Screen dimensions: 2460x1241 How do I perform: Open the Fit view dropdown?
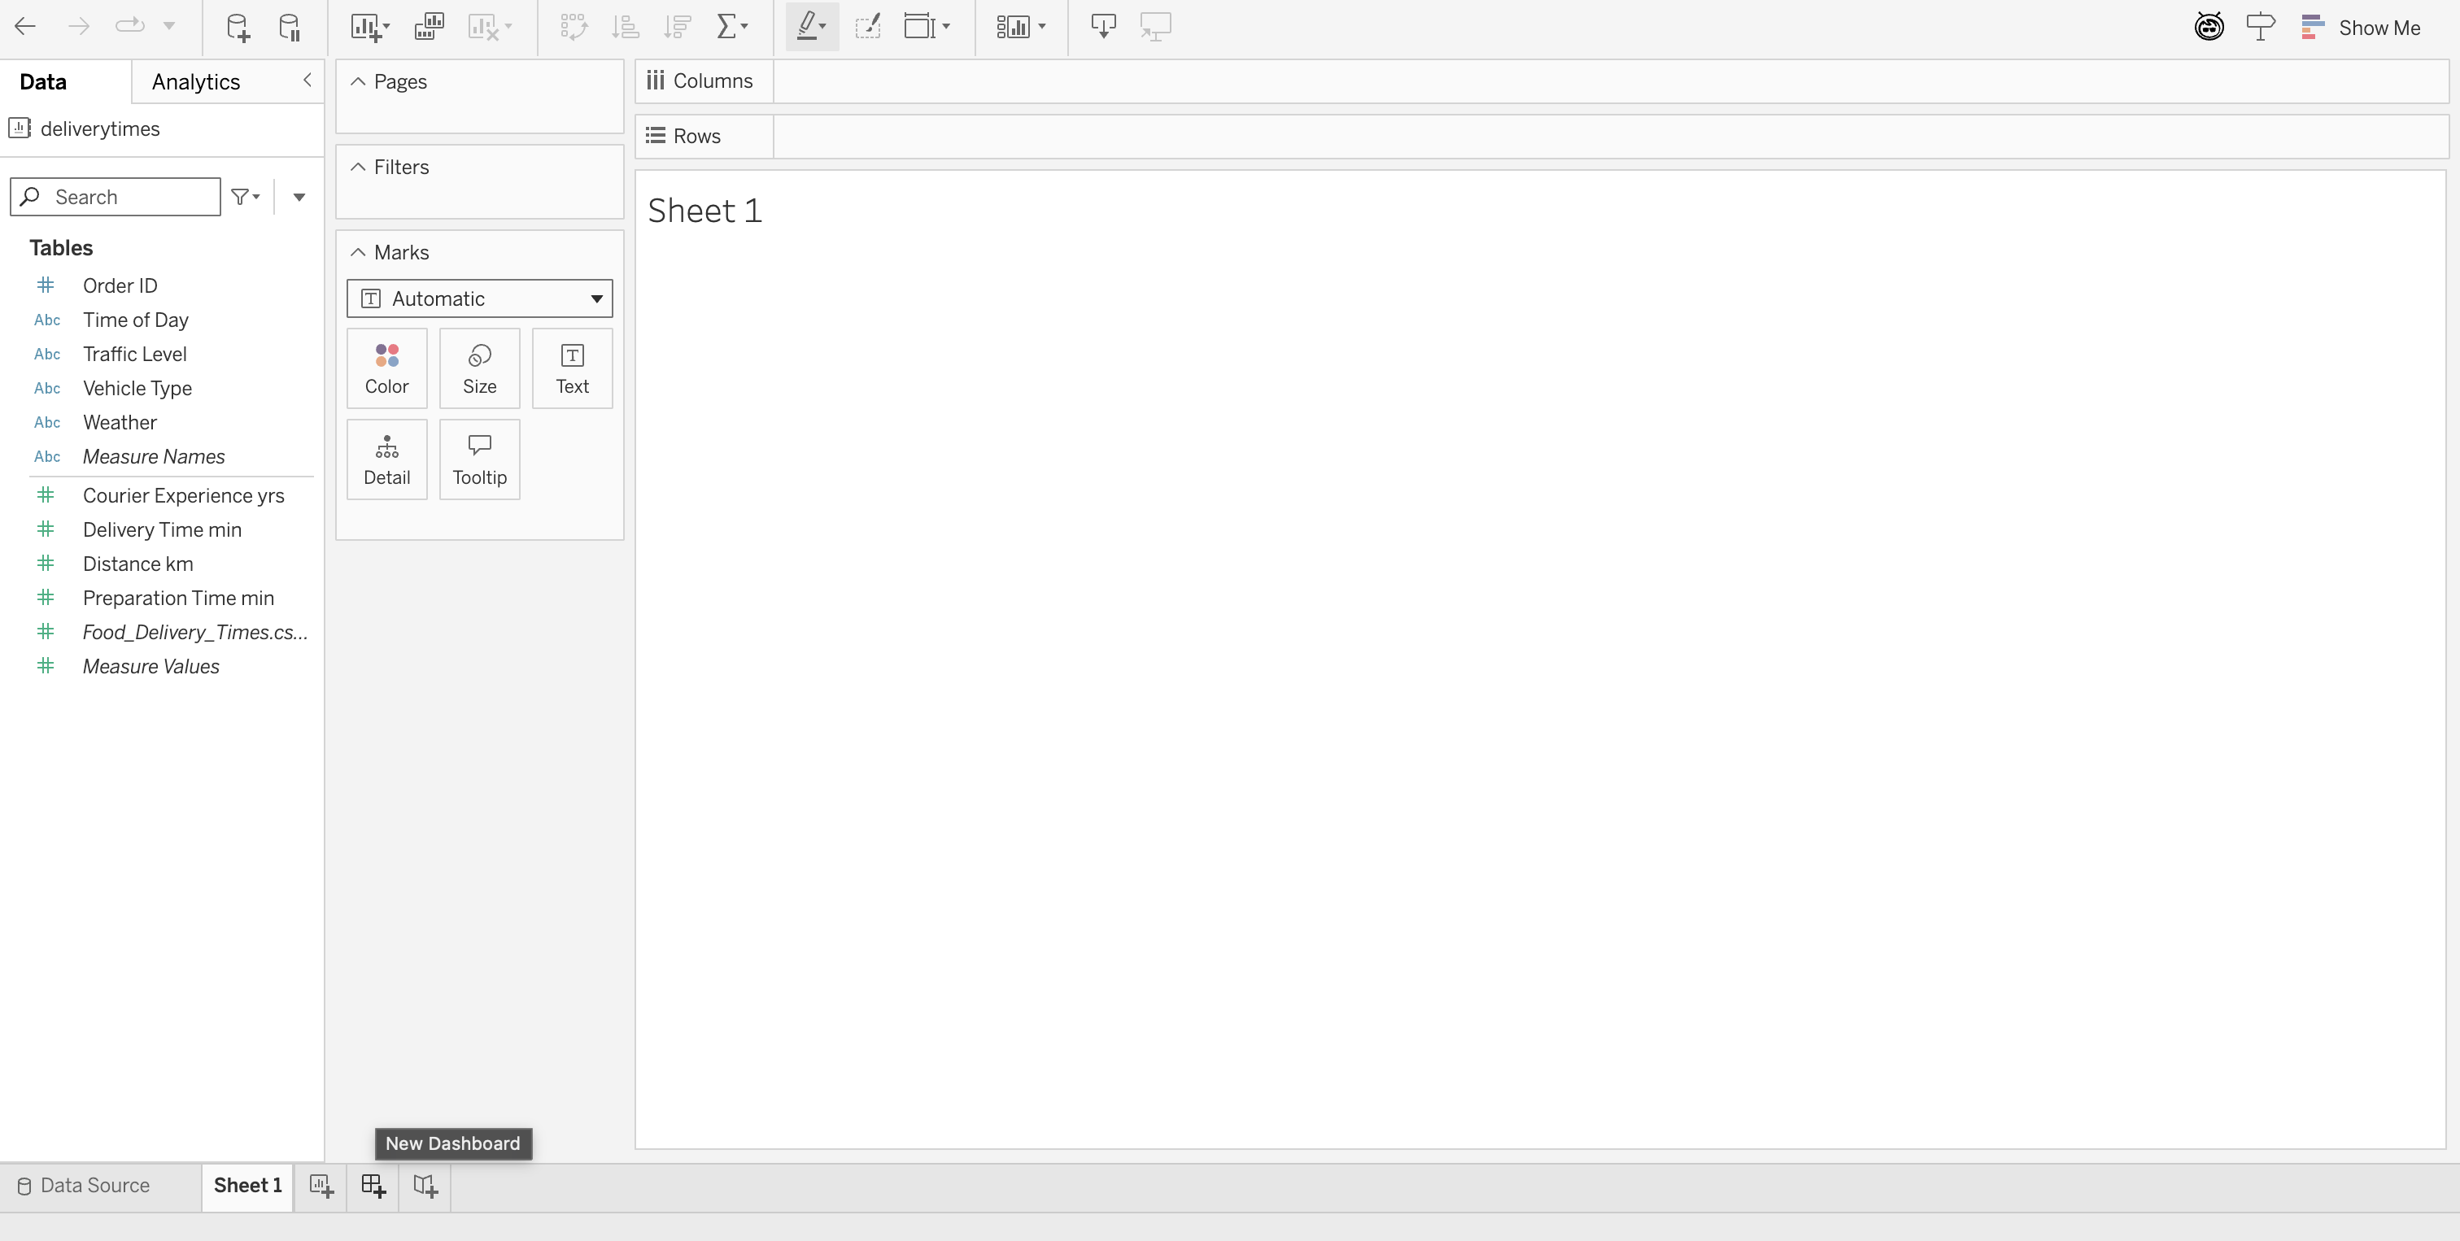click(926, 26)
